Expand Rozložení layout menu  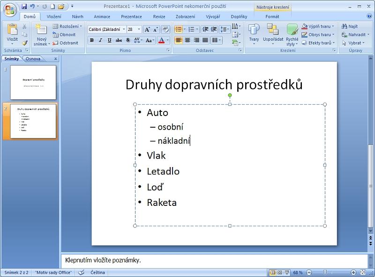click(67, 26)
